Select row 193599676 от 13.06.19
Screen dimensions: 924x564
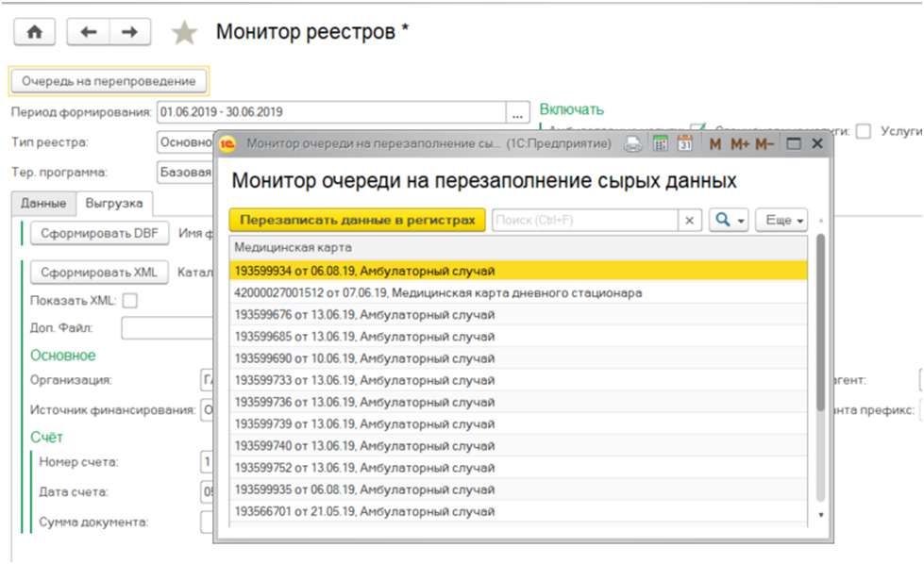pos(518,315)
